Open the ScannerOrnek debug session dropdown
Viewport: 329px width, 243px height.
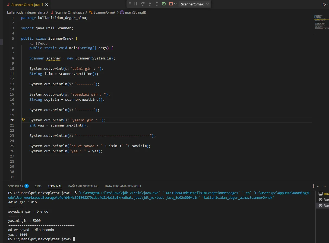pyautogui.click(x=195, y=4)
